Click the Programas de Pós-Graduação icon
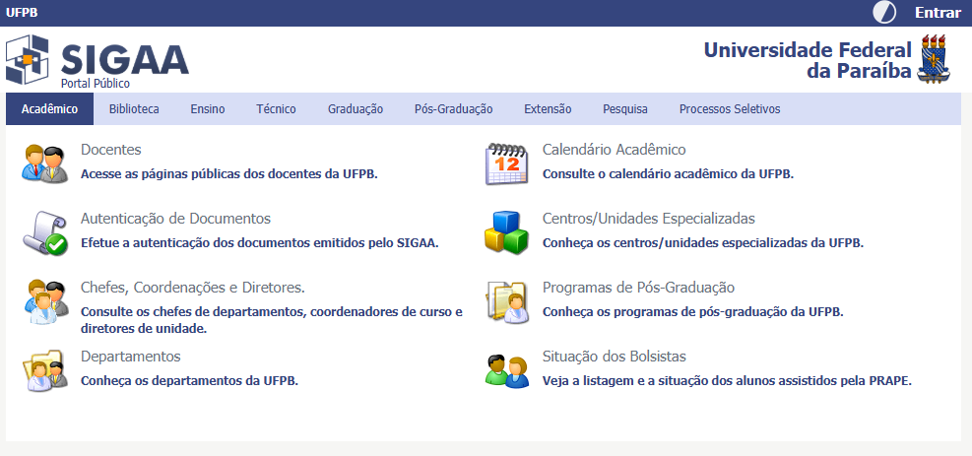Viewport: 972px width, 456px height. pyautogui.click(x=506, y=302)
